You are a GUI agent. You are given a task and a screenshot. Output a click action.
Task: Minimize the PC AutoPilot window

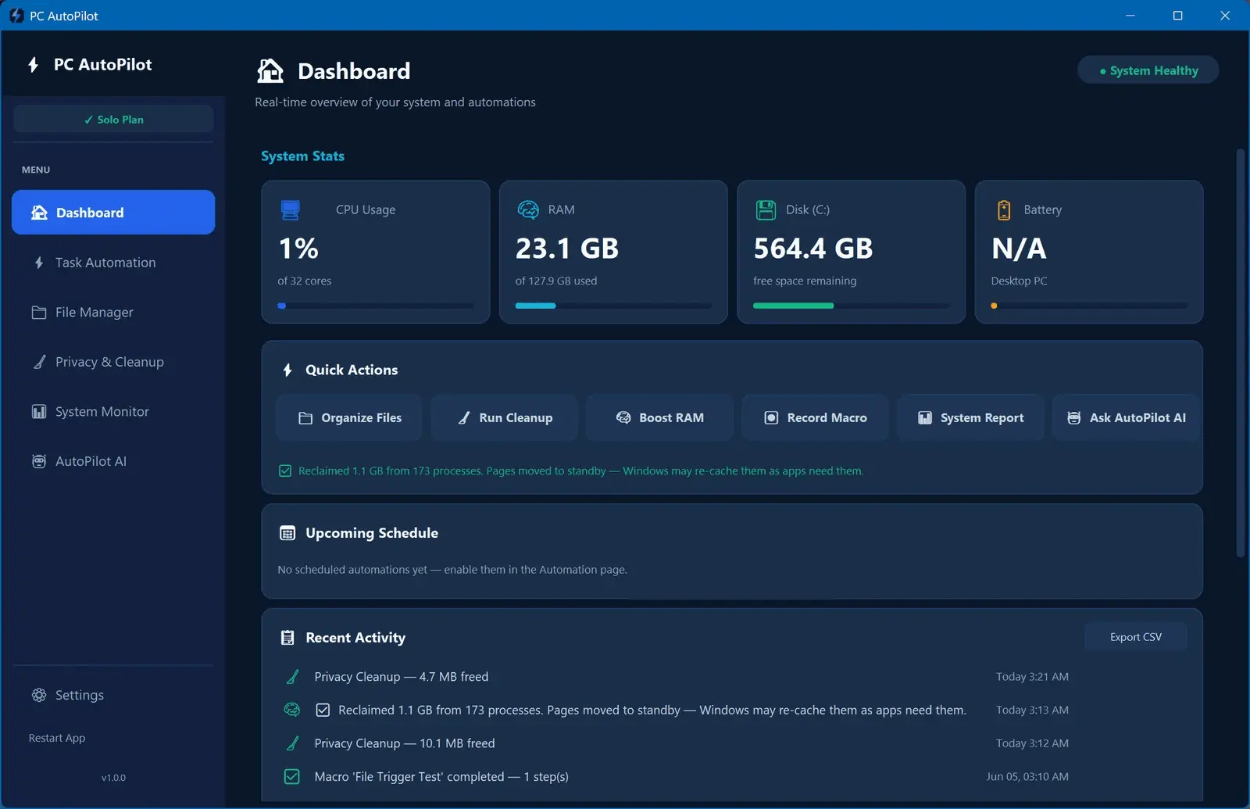(1130, 16)
